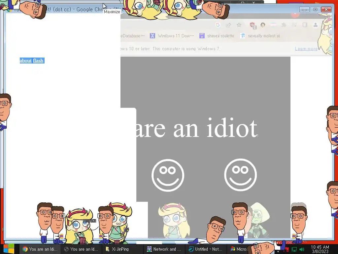This screenshot has height=254, width=338.
Task: Click the striped flag extension icon
Action: [x=273, y=25]
